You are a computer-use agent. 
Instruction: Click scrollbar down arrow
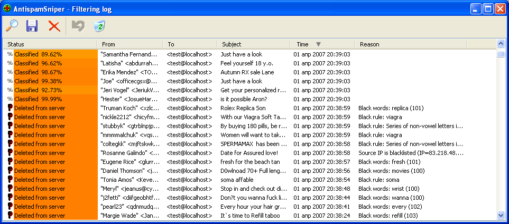click(x=501, y=215)
